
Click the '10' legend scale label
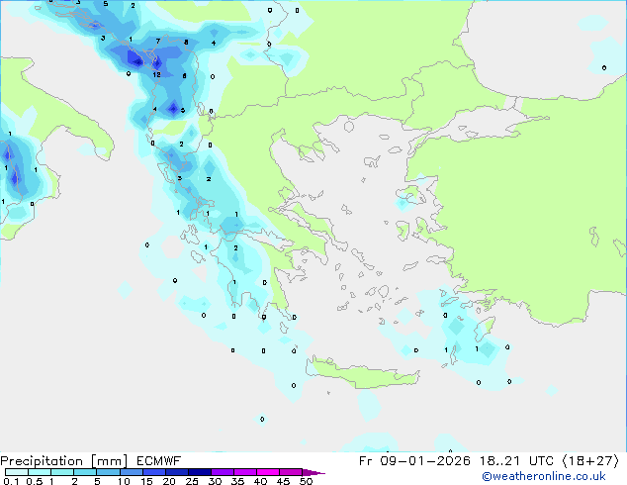pos(124,481)
